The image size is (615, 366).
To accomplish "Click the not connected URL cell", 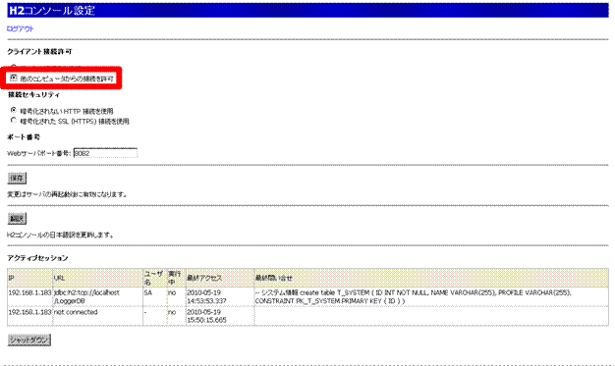I will 97,316.
